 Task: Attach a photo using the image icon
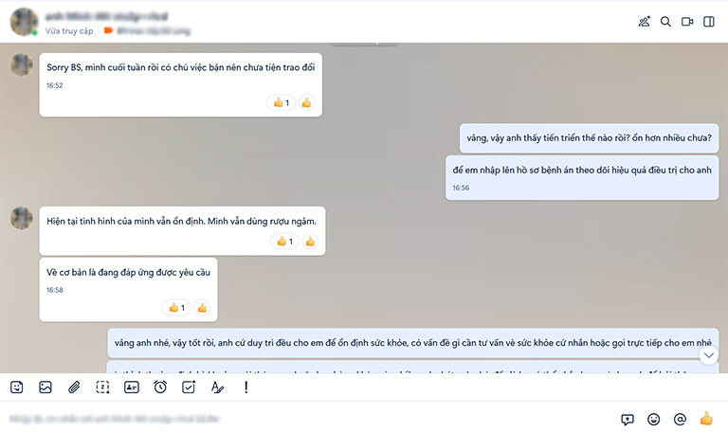(x=45, y=388)
